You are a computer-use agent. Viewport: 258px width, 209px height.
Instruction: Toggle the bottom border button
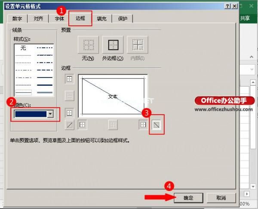click(x=69, y=113)
